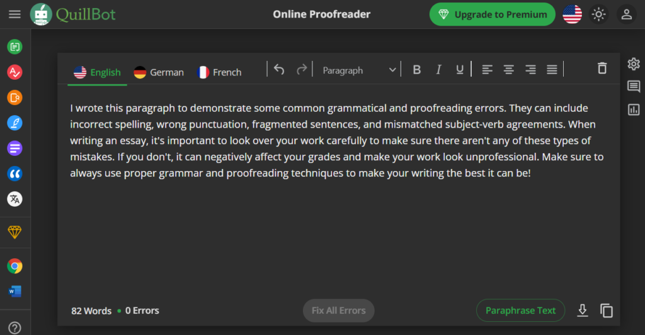Open the feedback comment icon
Screen dimensions: 645x335
(634, 87)
